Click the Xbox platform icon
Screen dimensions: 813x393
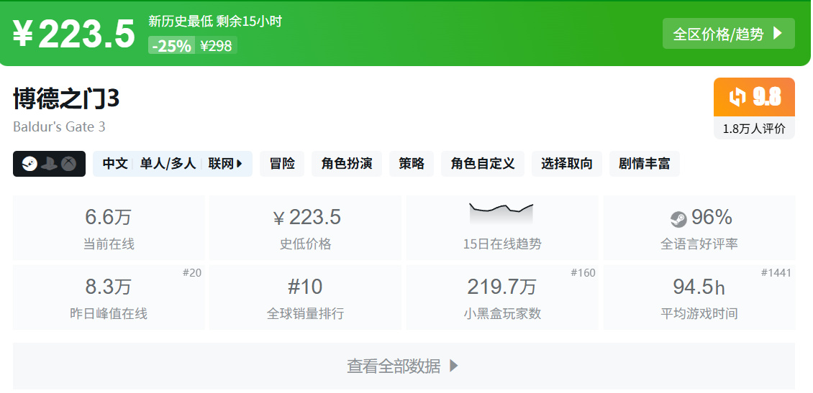[68, 164]
